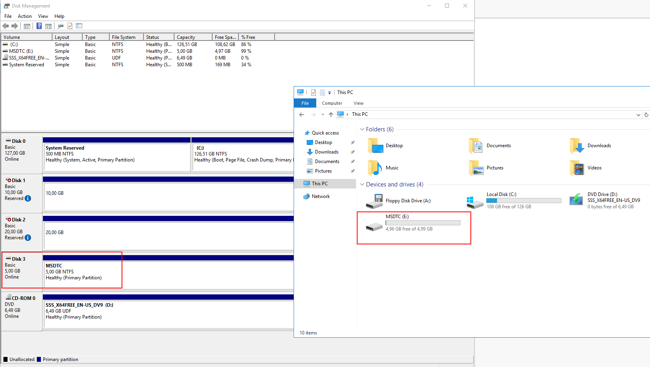Click the Connect/Rescan disks toolbar icon

tap(60, 26)
